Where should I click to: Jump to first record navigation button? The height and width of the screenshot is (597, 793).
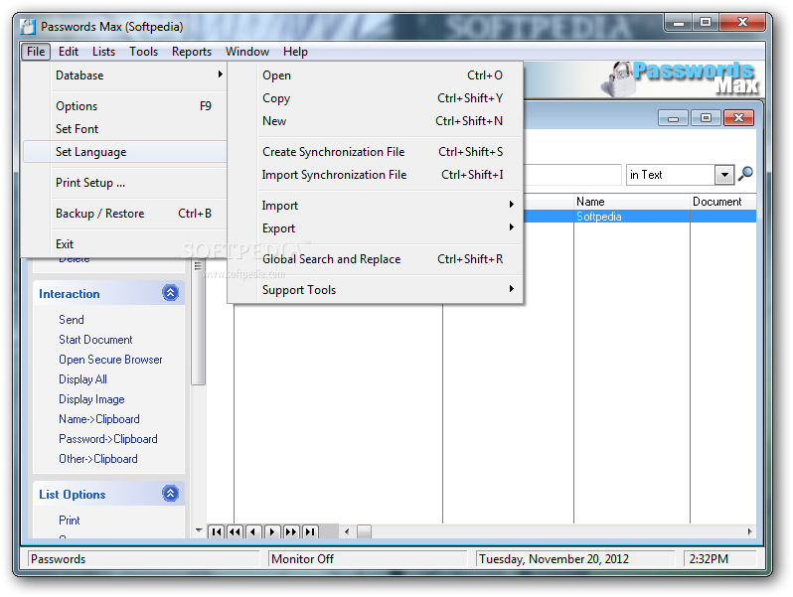pyautogui.click(x=217, y=531)
